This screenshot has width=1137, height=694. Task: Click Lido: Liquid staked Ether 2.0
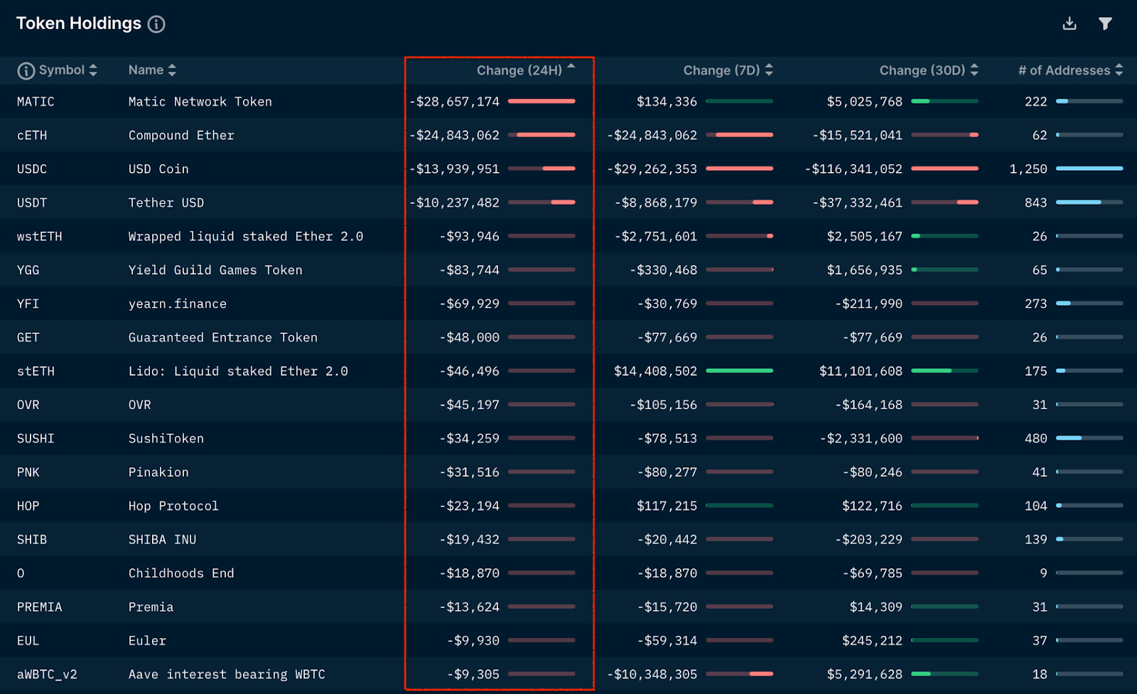[238, 372]
